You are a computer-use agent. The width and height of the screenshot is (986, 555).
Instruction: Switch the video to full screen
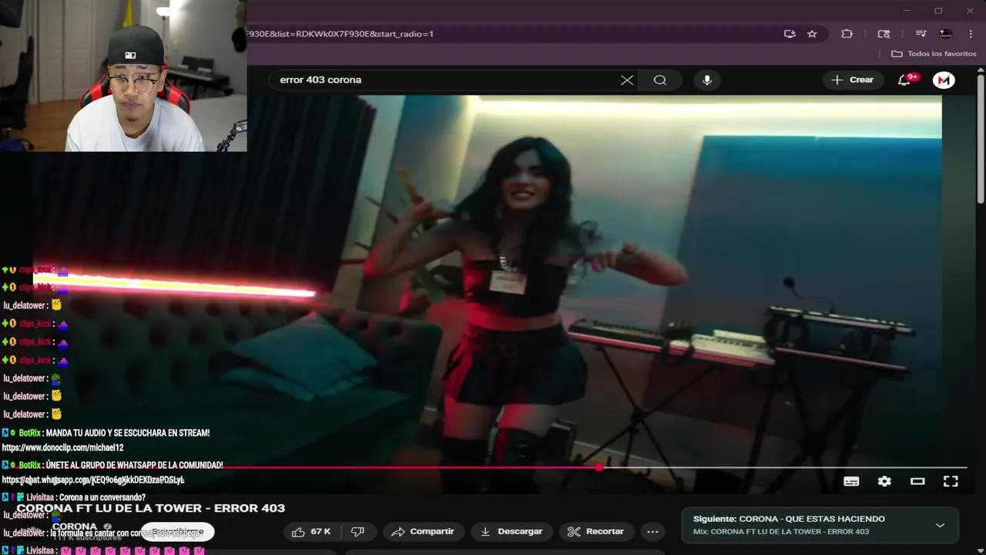pyautogui.click(x=951, y=481)
